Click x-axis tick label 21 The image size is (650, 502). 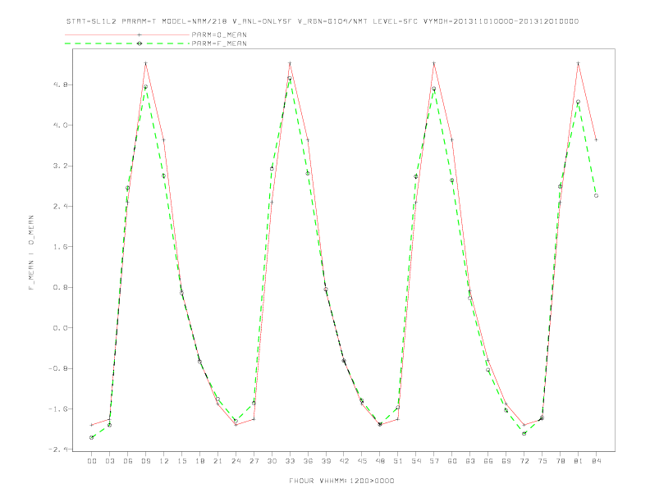217,461
